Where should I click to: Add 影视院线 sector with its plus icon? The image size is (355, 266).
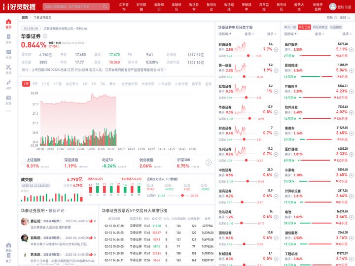[351, 70]
